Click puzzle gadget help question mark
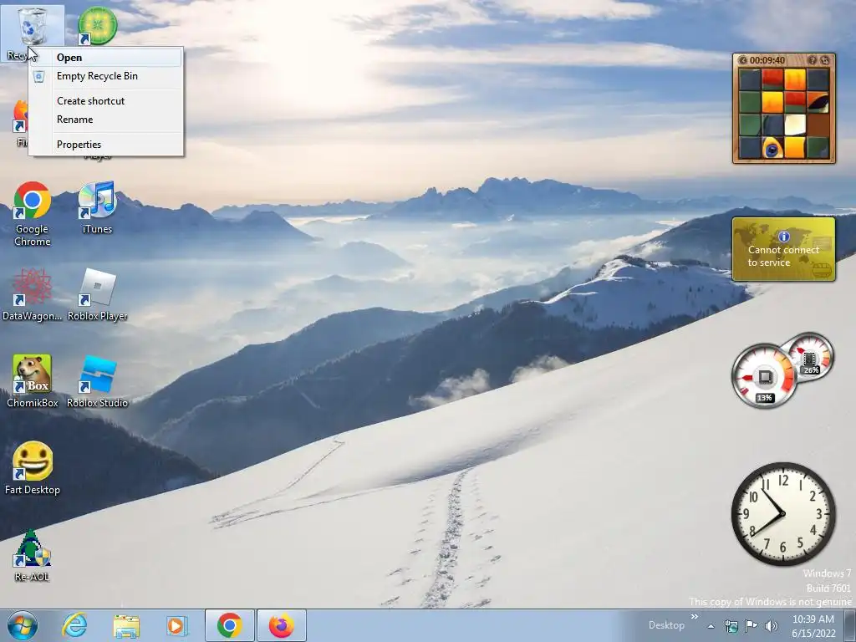 click(813, 60)
